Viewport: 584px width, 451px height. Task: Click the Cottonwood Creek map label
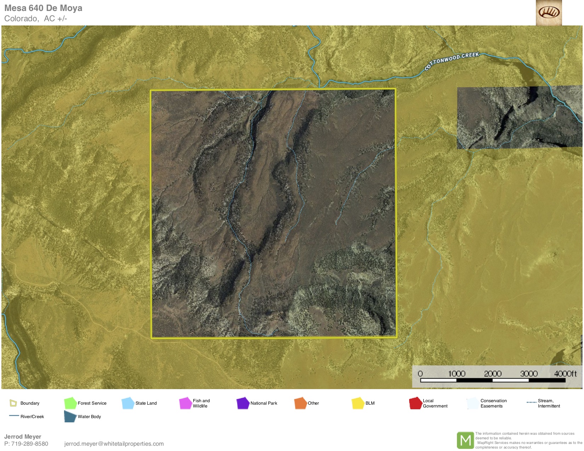452,60
